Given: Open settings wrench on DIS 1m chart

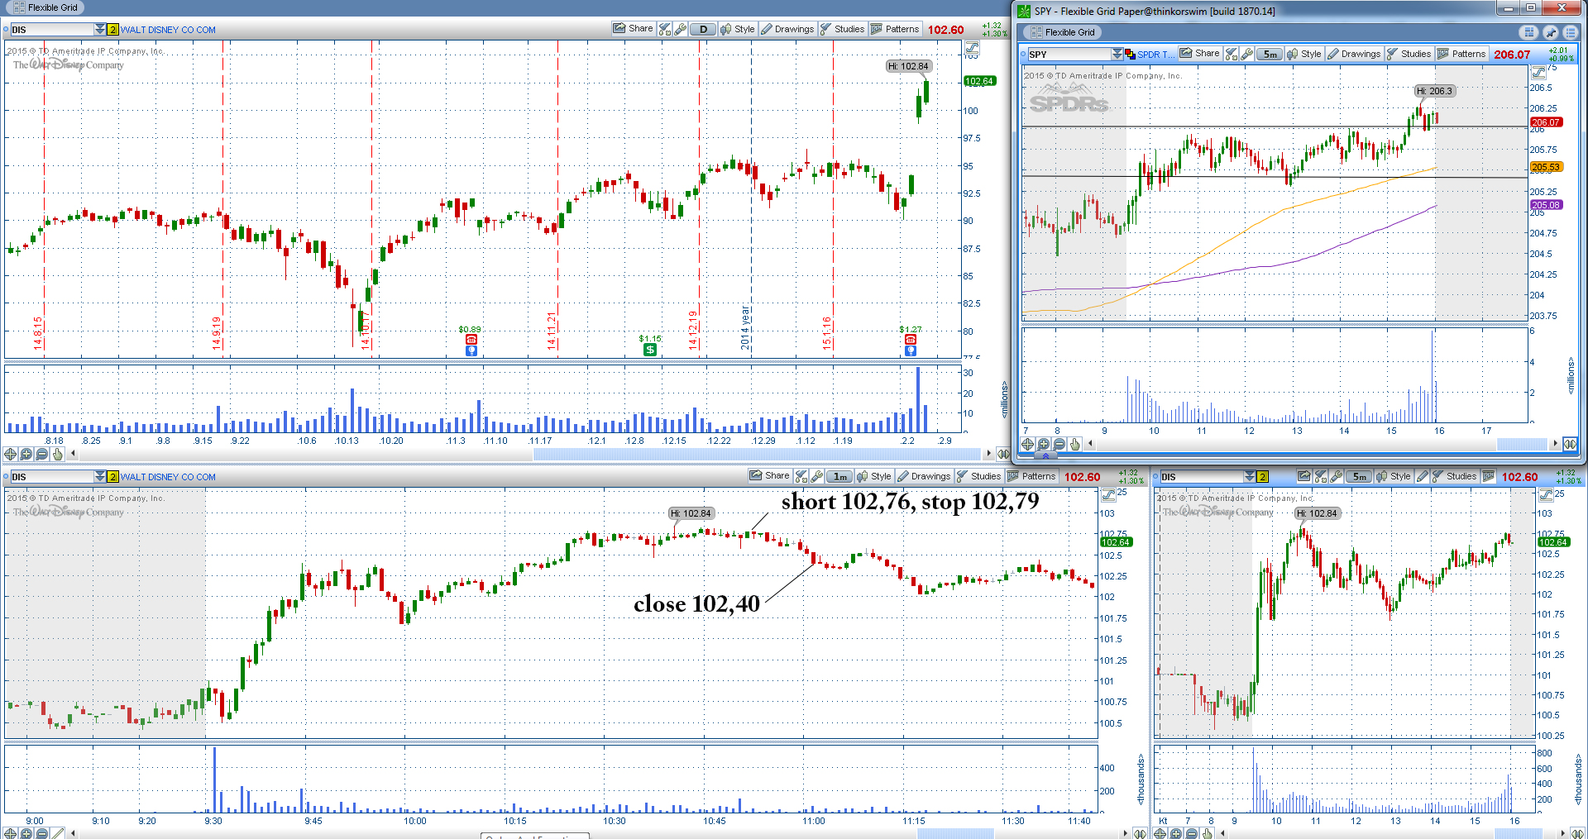Looking at the screenshot, I should (816, 476).
